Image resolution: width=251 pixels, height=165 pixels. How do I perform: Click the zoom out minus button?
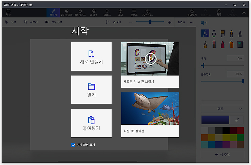point(131,22)
